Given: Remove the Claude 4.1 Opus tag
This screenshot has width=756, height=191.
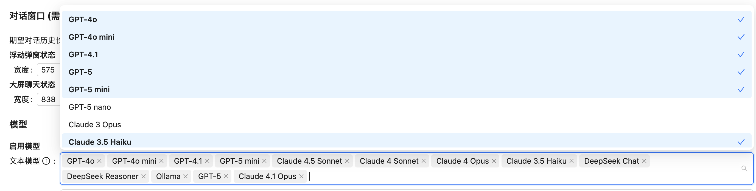Looking at the screenshot, I should 301,176.
